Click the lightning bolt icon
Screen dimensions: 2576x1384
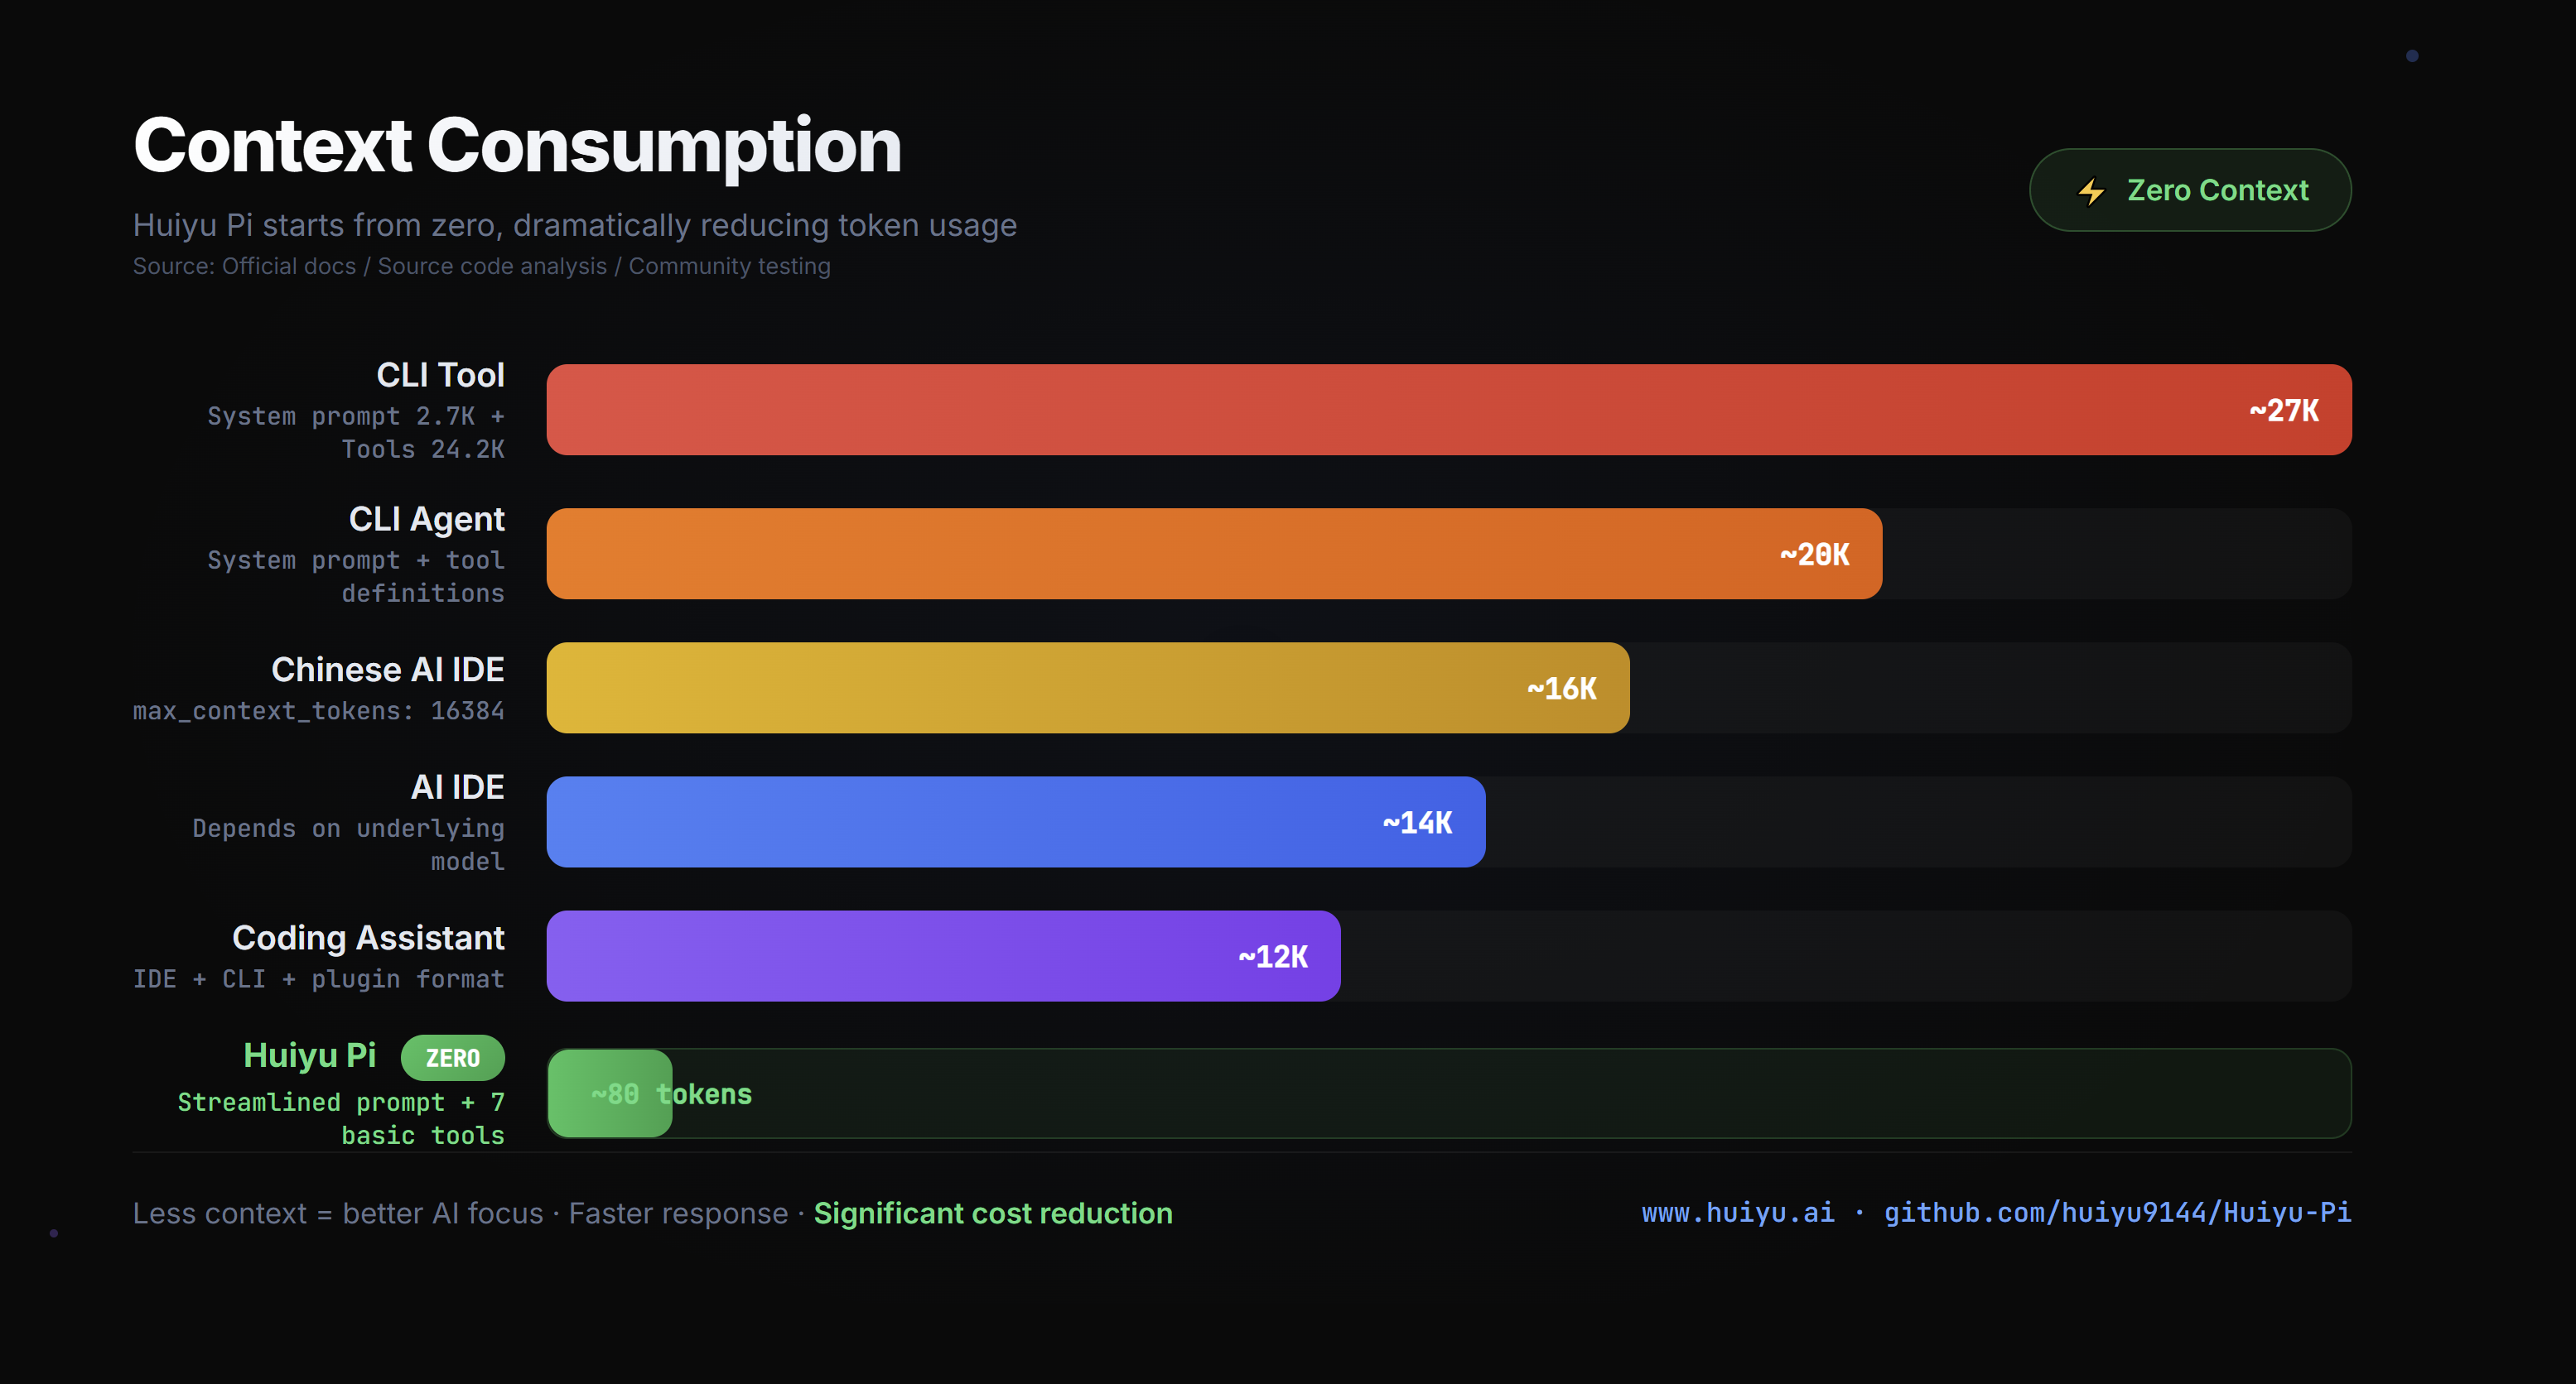pos(2091,191)
